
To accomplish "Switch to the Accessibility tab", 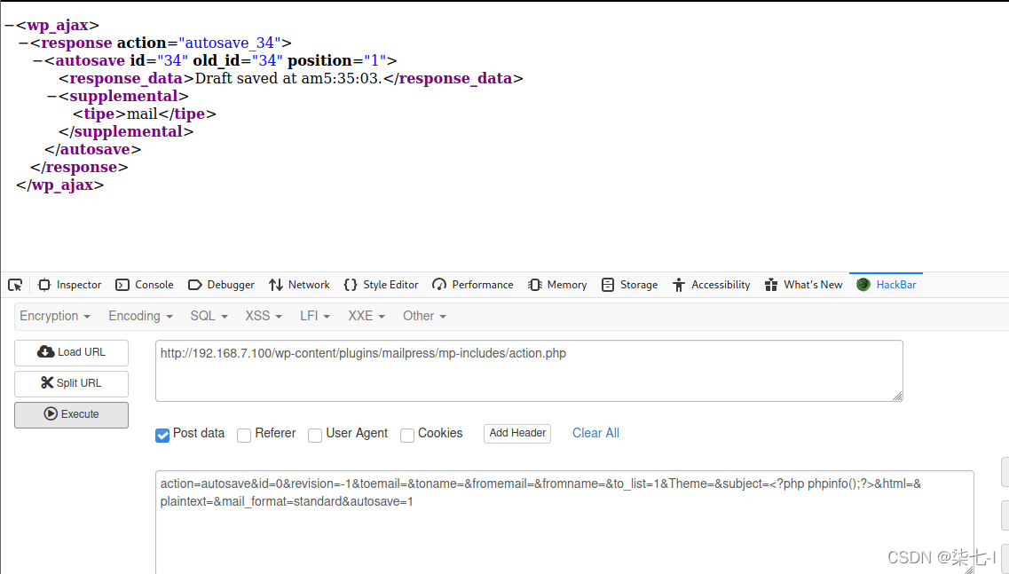I will [711, 285].
